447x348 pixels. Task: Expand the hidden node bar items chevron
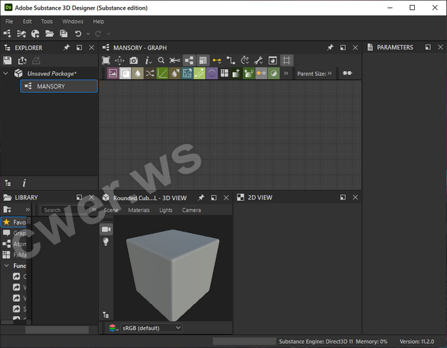285,73
